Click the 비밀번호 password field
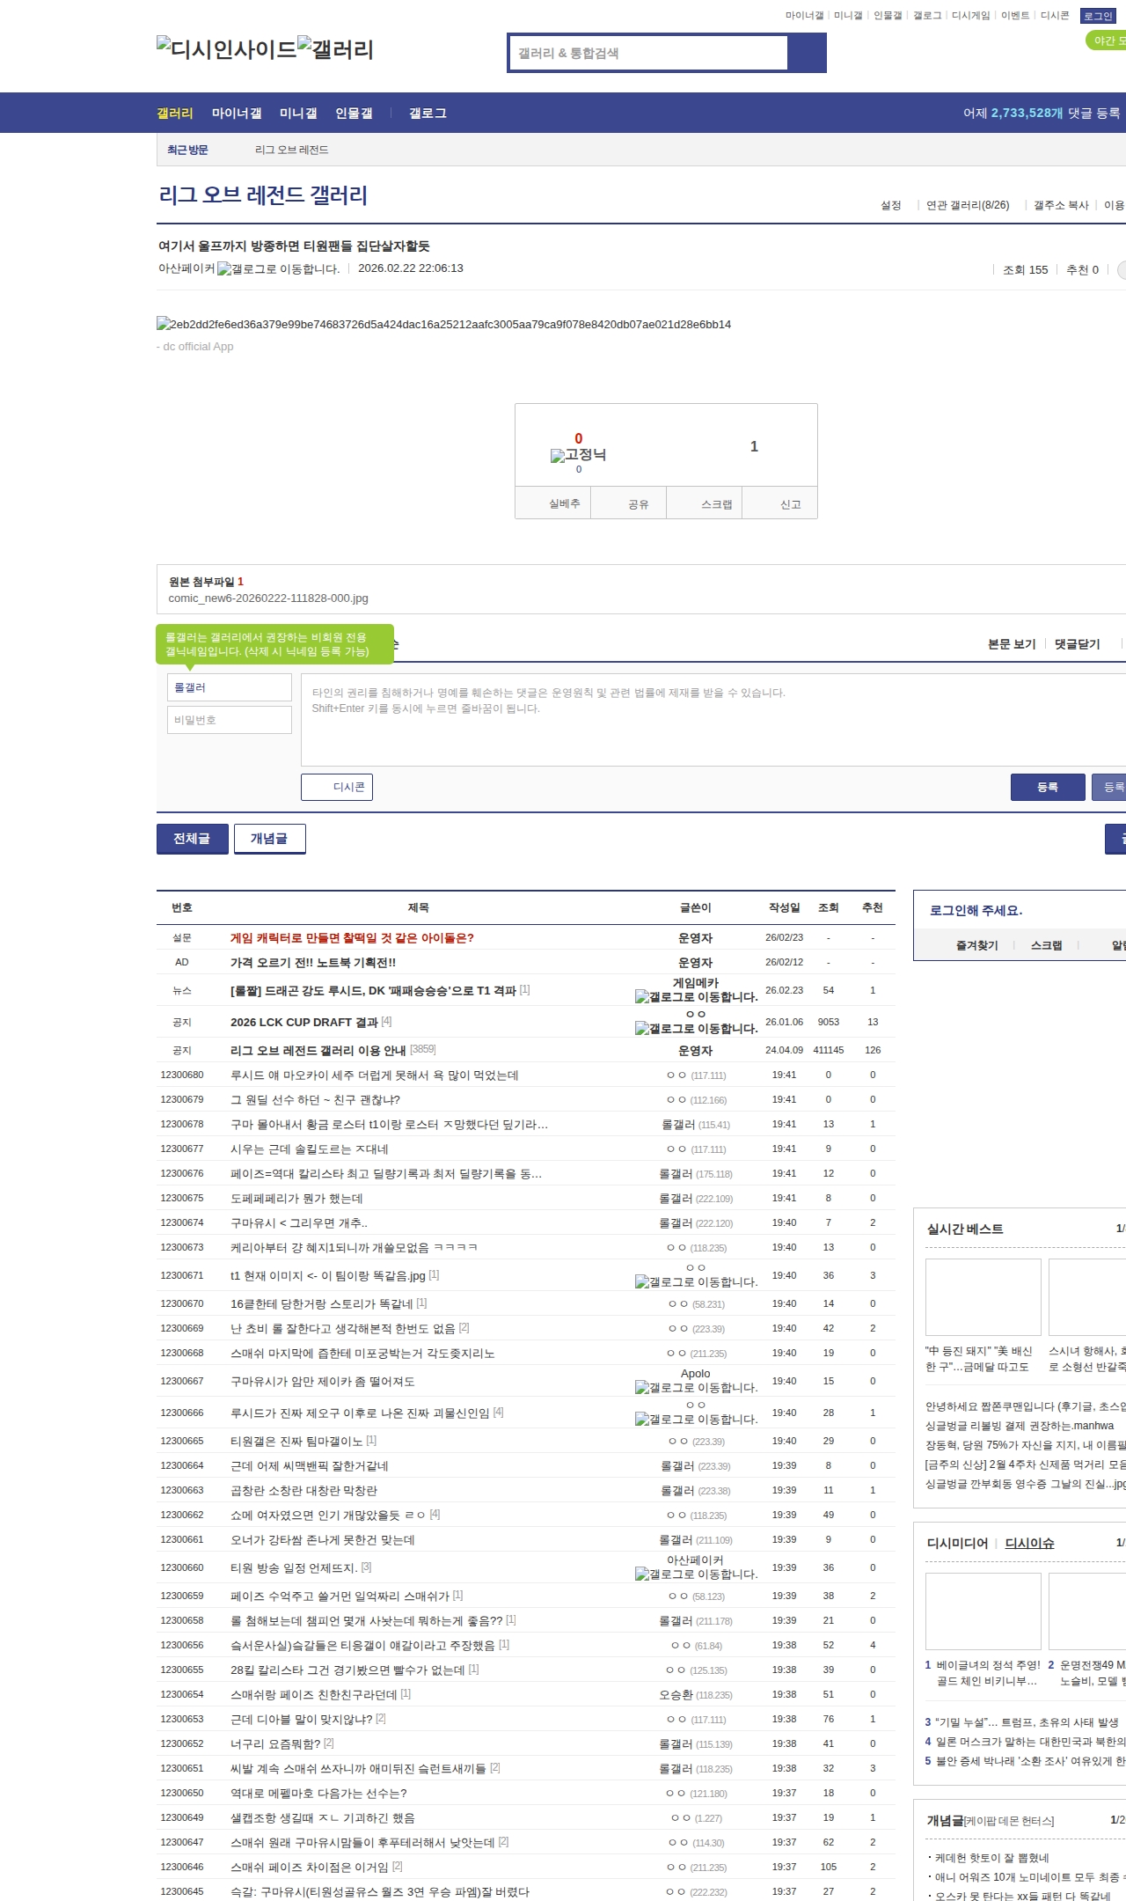This screenshot has height=1901, width=1126. [230, 720]
